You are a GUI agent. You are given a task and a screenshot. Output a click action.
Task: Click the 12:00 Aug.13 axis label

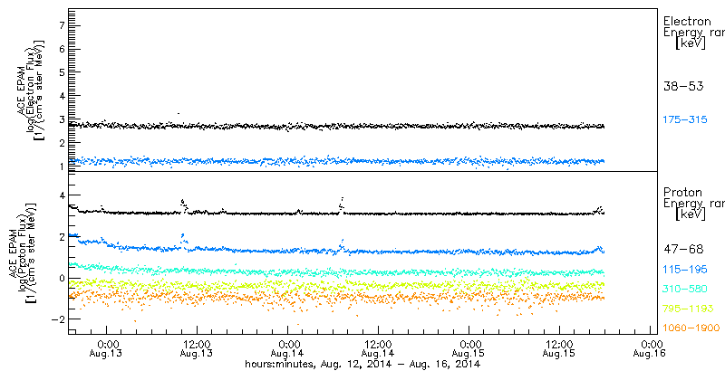point(198,348)
